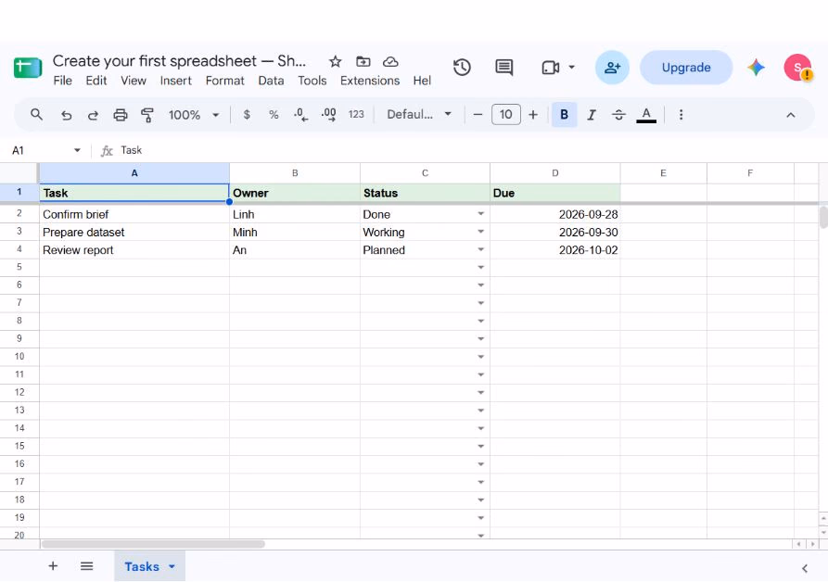Toggle strikethrough formatting
Screen dimensions: 828x582
pos(618,115)
